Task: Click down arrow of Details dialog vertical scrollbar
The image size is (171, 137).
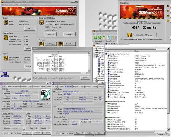Action: coord(89,71)
